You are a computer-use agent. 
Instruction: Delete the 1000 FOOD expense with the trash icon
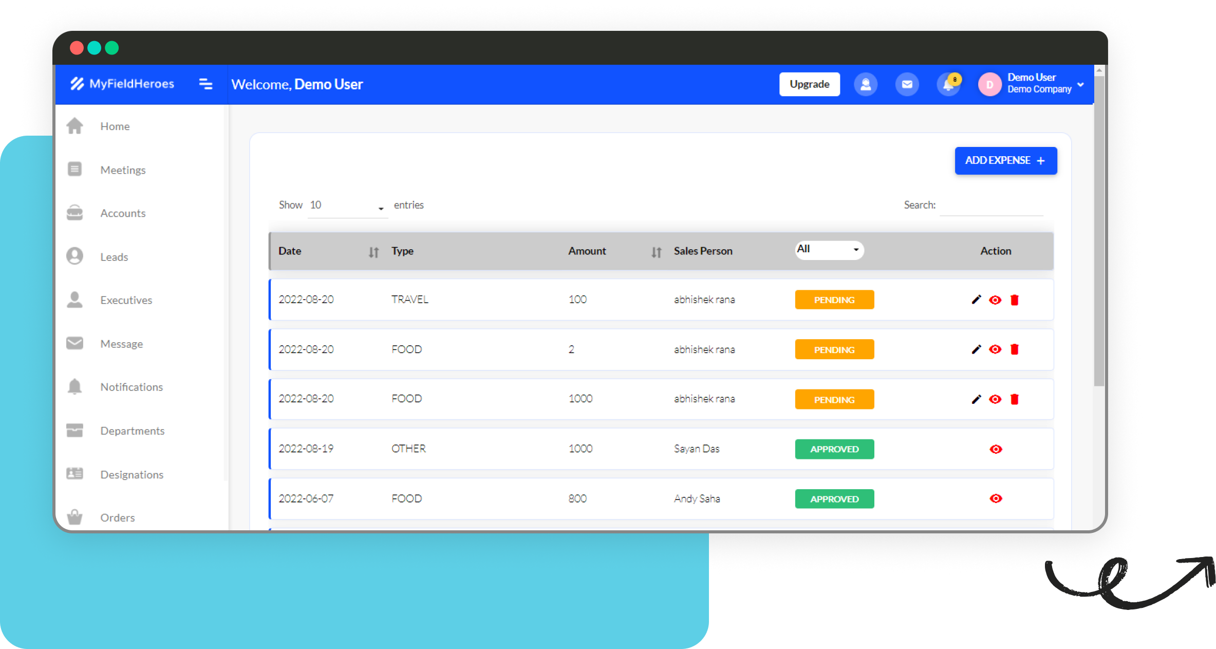click(1015, 399)
